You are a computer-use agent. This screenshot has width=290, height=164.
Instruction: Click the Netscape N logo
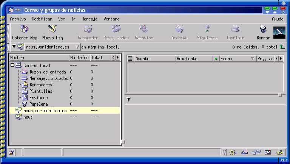[x=279, y=33]
